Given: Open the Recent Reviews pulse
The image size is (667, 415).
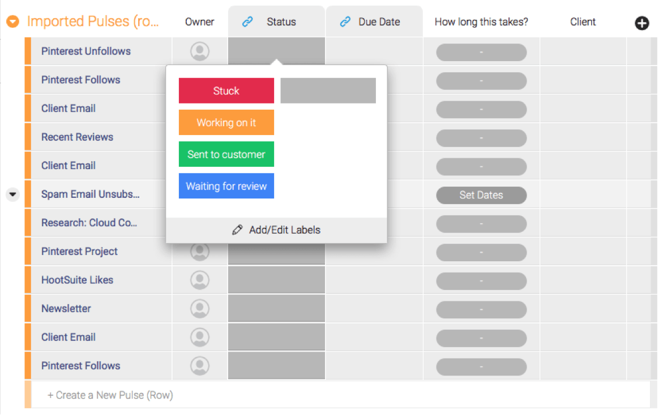Looking at the screenshot, I should pos(77,137).
